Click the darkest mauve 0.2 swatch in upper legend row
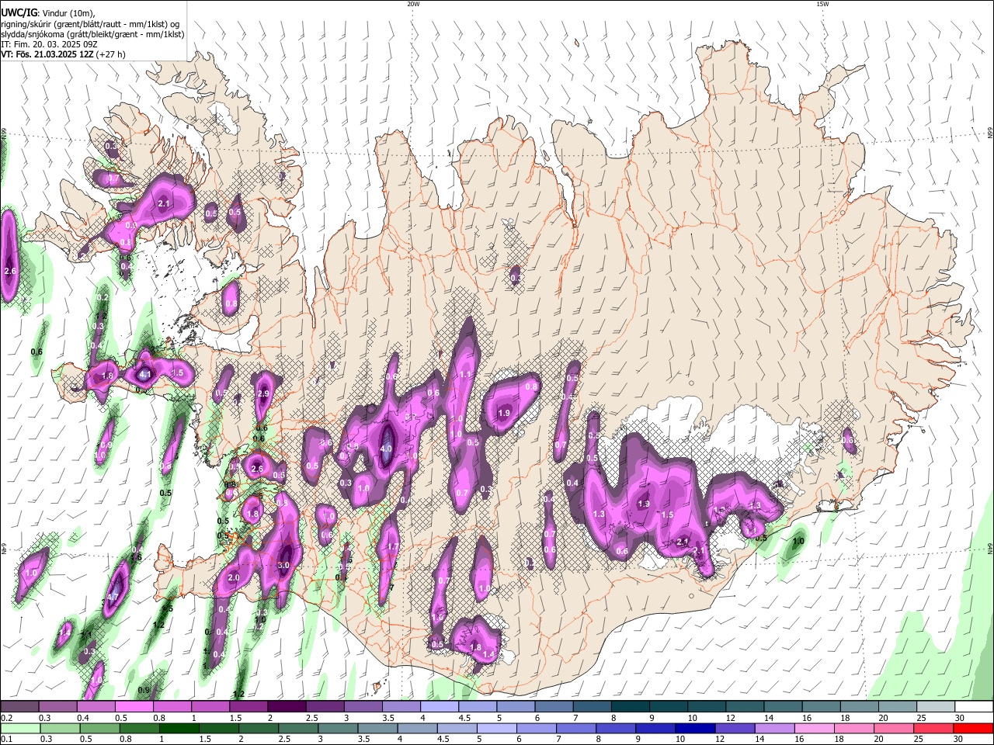The image size is (994, 745). 20,707
